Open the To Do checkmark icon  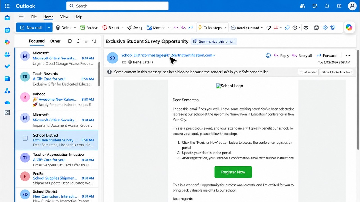point(7,66)
